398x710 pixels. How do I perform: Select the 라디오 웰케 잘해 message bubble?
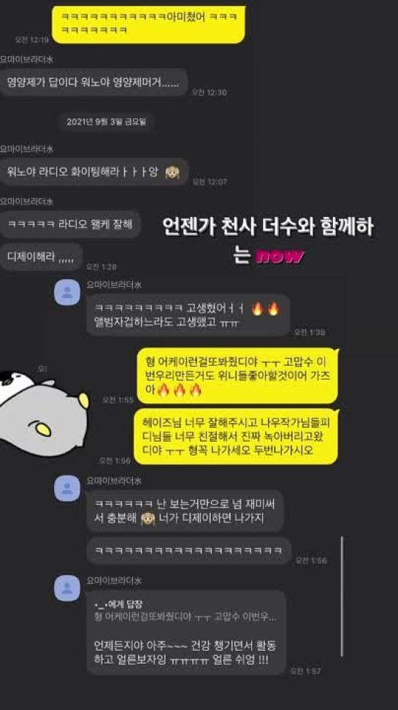click(x=69, y=224)
